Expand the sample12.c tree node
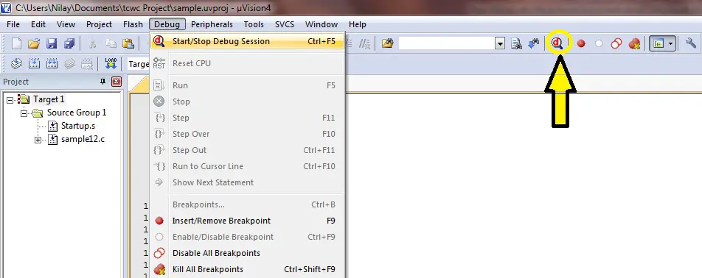 pos(38,140)
